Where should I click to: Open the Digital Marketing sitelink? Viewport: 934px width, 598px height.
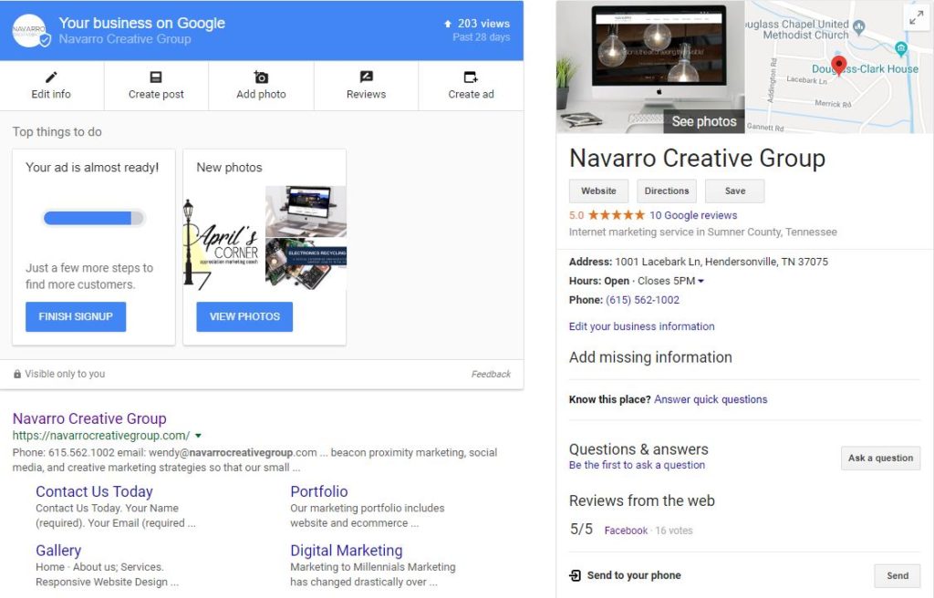point(346,551)
